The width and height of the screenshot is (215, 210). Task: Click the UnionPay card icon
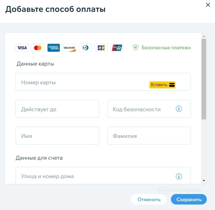click(x=117, y=48)
